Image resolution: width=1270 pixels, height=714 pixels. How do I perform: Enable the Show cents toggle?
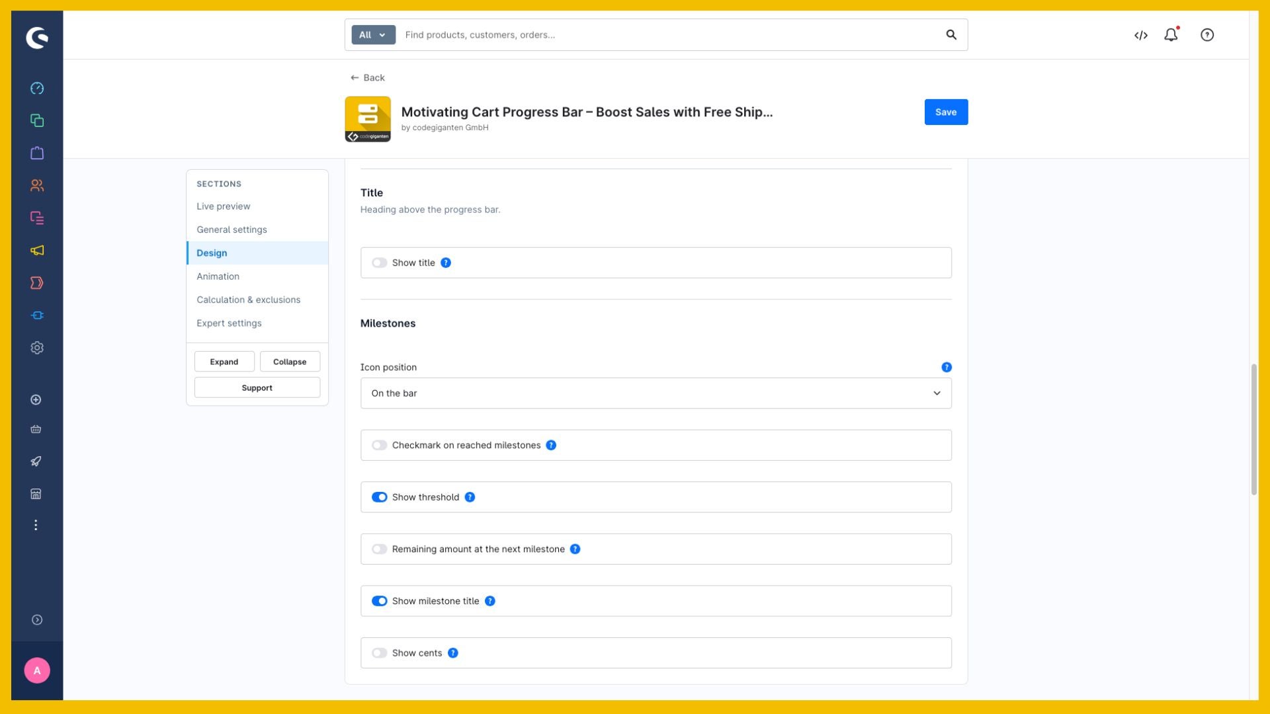pos(379,653)
